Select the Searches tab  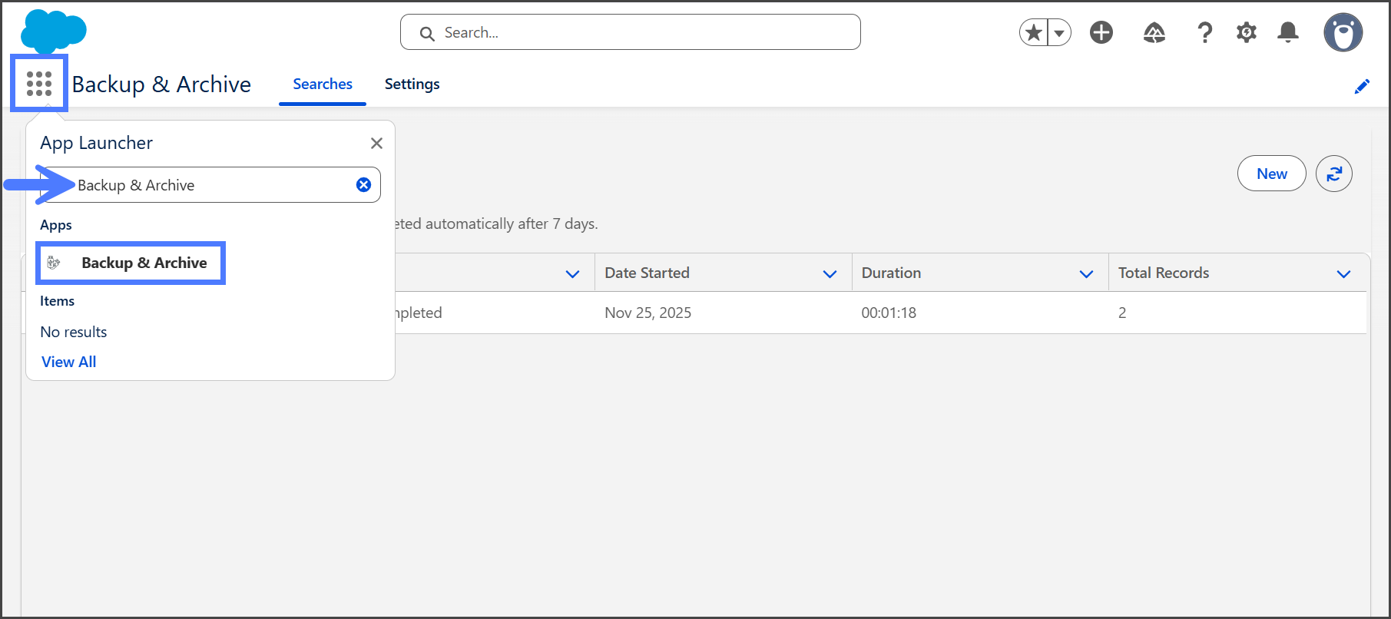click(323, 84)
